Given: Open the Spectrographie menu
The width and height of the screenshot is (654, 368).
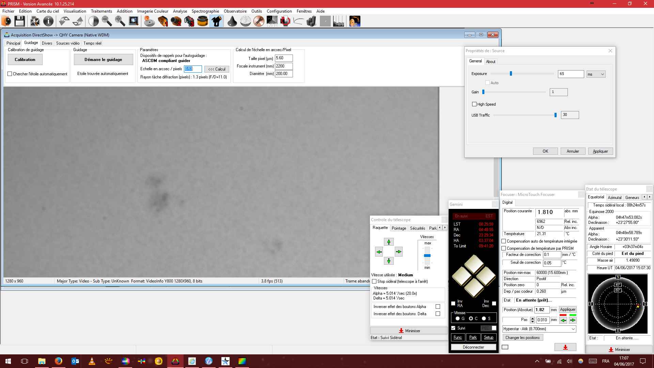Looking at the screenshot, I should tap(205, 11).
